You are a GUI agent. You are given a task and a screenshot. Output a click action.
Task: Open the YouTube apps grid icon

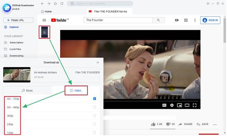[x=186, y=20]
